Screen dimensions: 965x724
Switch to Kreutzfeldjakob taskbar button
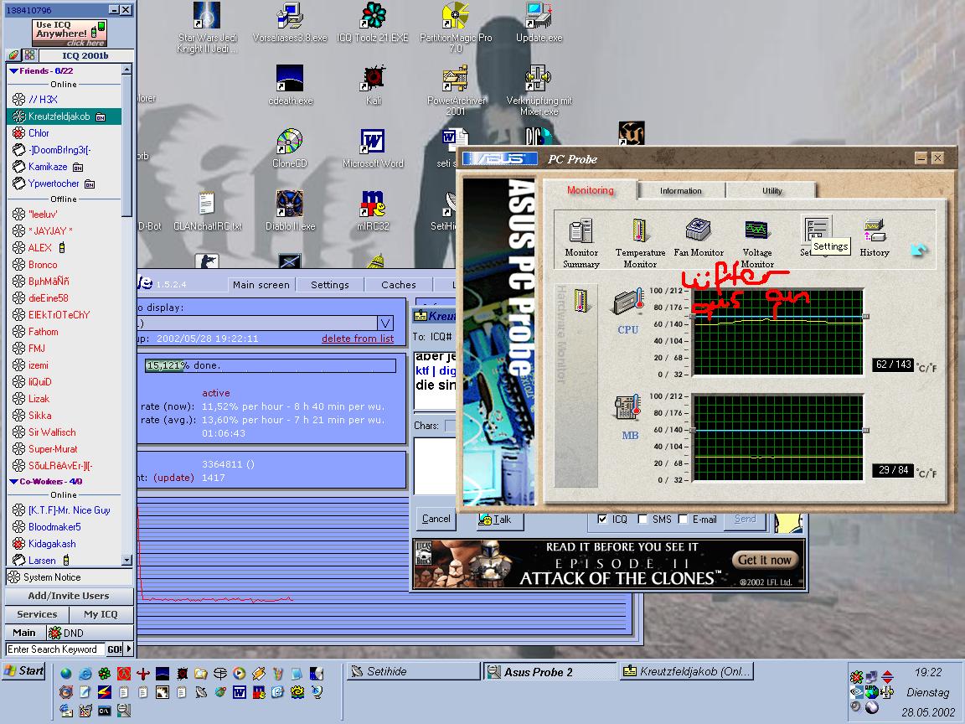click(x=687, y=672)
